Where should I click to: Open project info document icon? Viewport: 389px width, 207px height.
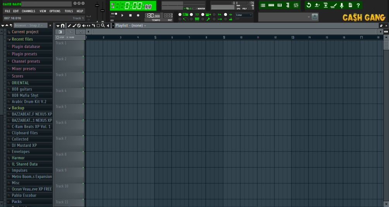pos(350,5)
